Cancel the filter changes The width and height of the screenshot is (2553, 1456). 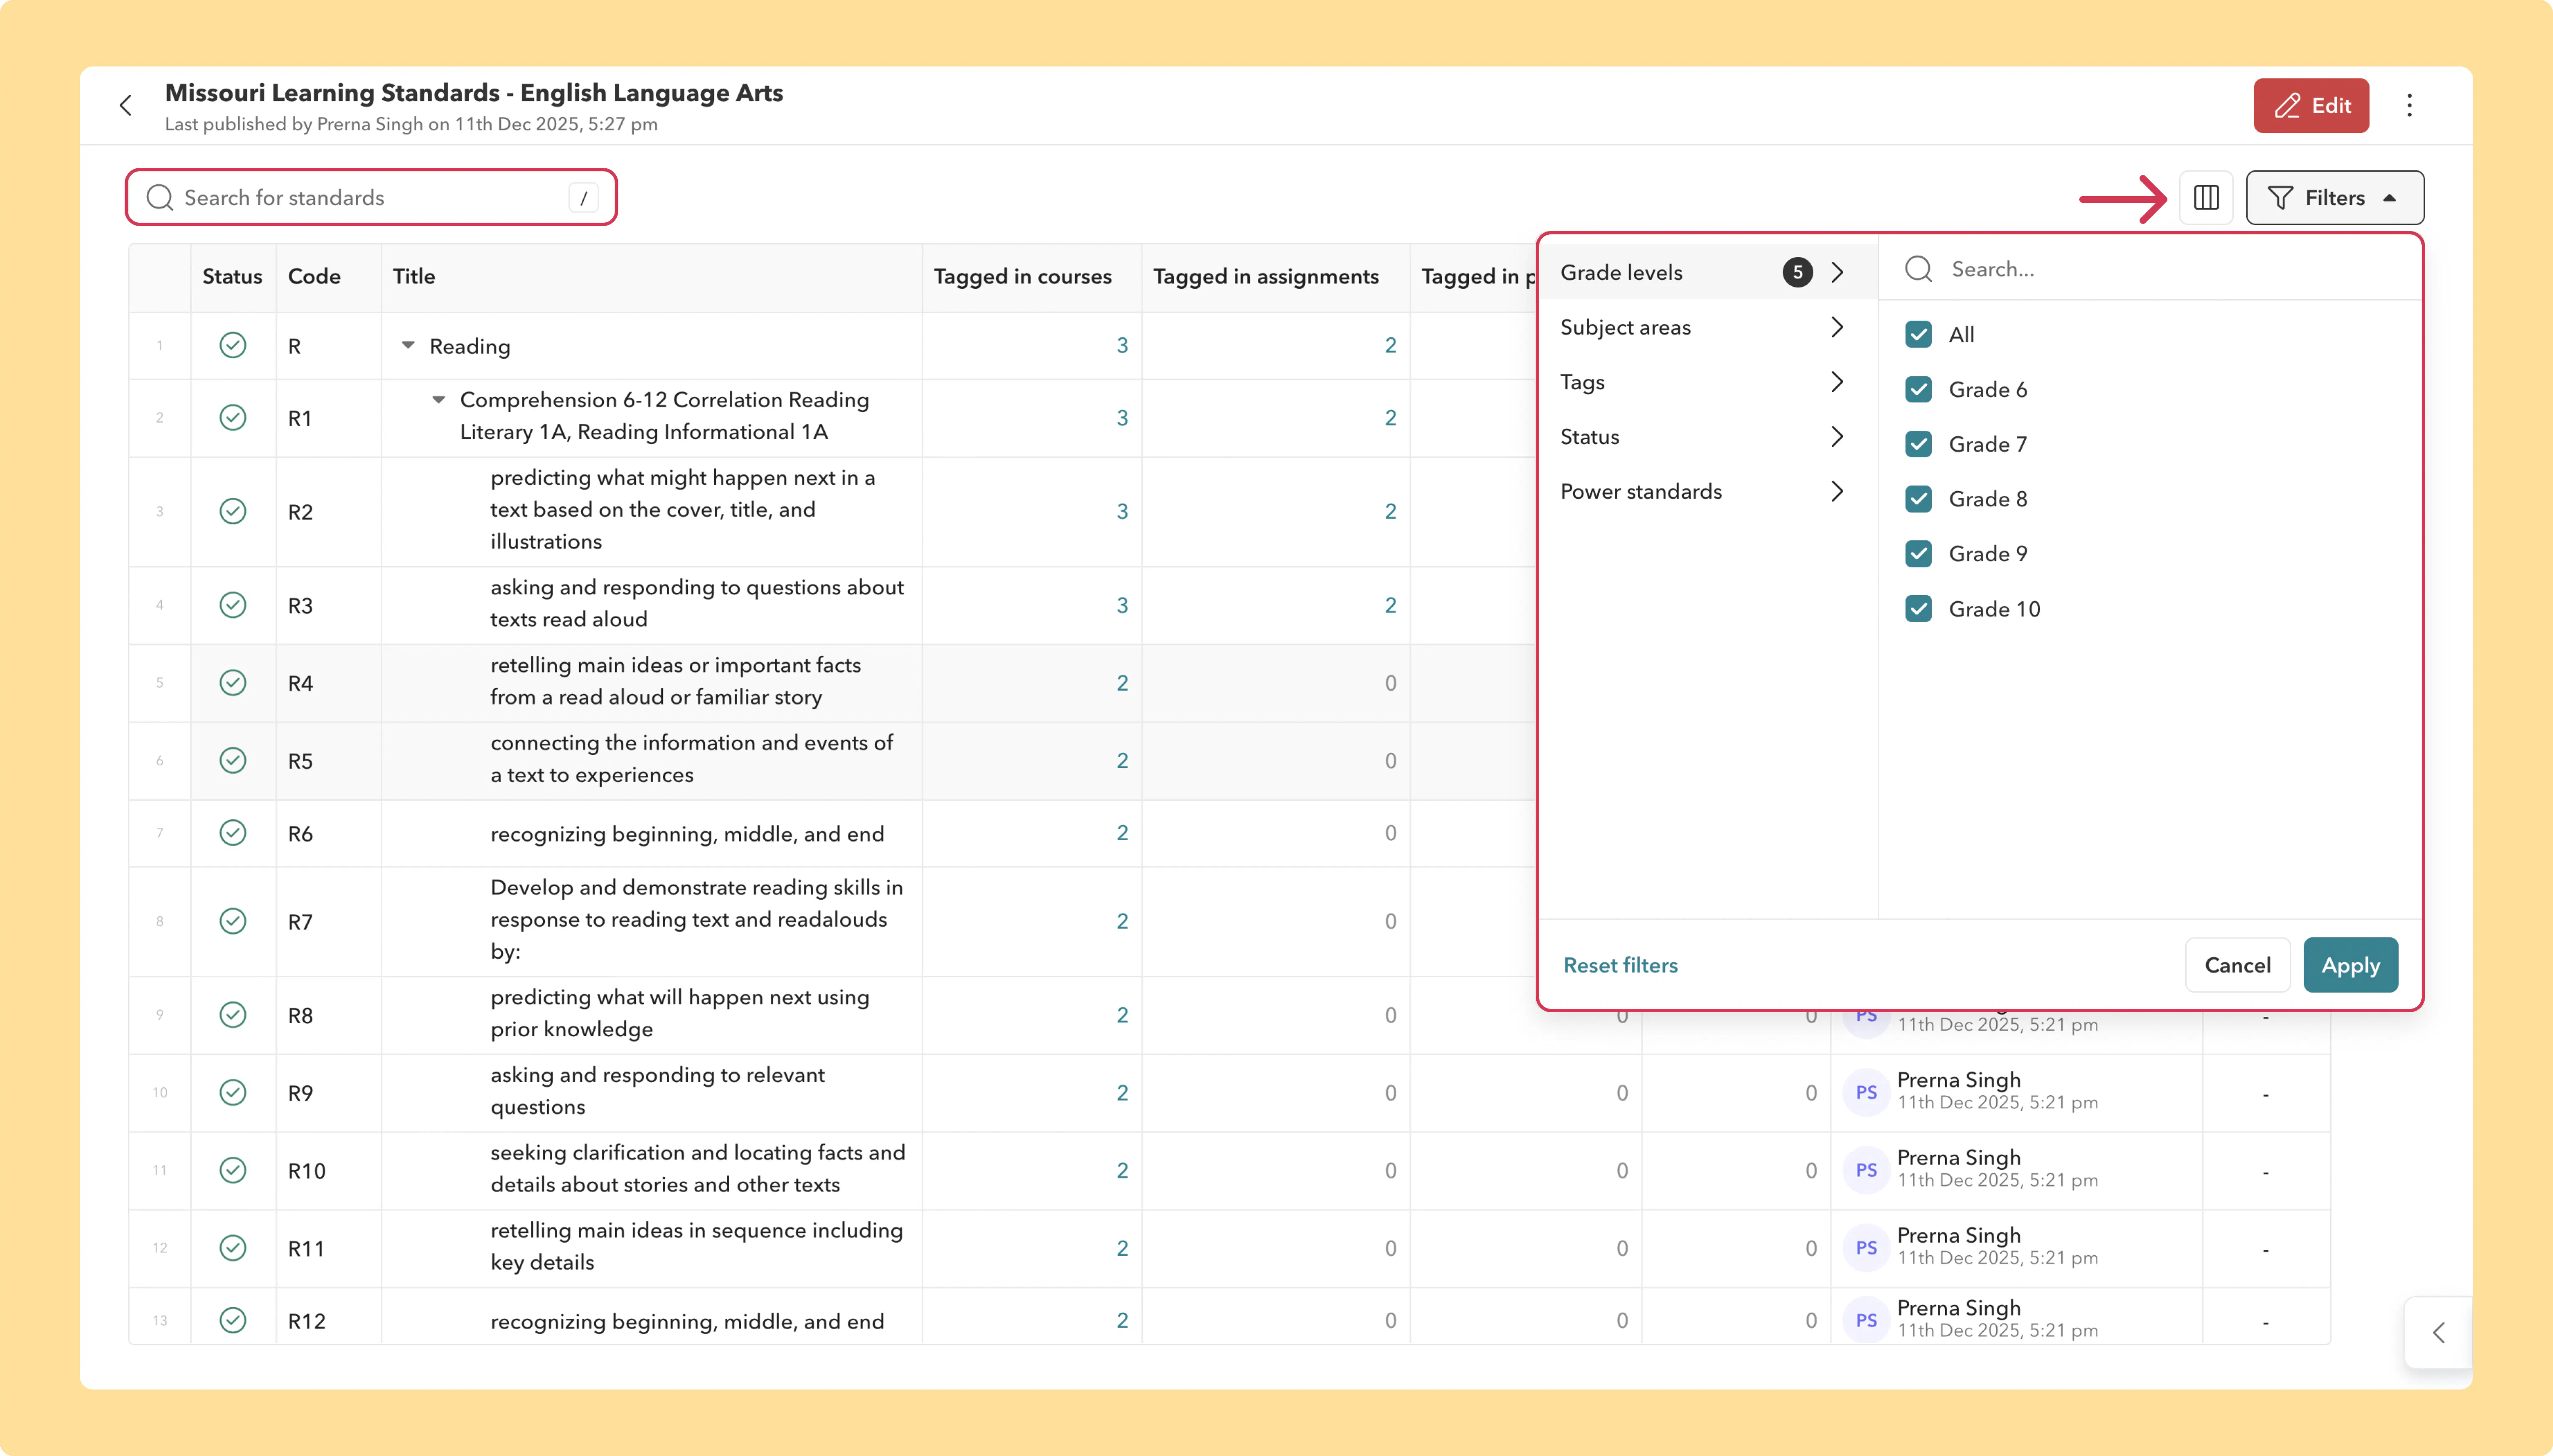tap(2237, 965)
